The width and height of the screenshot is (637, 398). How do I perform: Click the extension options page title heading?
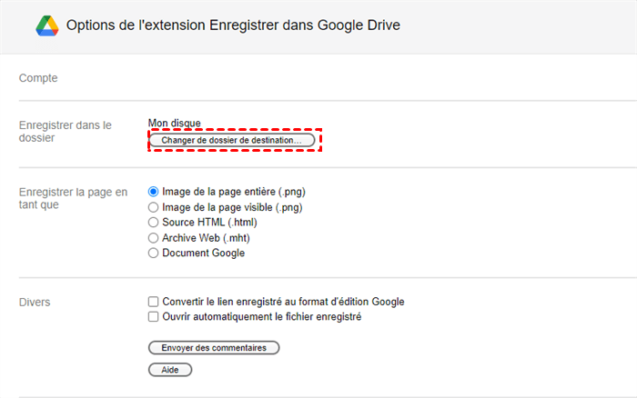pyautogui.click(x=233, y=25)
